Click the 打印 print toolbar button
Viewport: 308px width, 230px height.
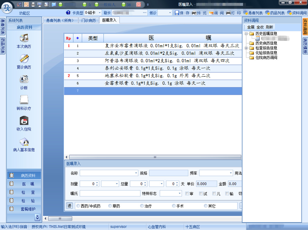[233, 13]
